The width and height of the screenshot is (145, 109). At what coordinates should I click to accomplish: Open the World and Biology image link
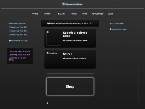[x=118, y=30]
